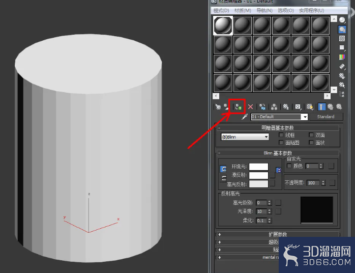Expand the 超级 rollout below 扩展参数
The height and width of the screenshot is (273, 355).
pyautogui.click(x=248, y=242)
